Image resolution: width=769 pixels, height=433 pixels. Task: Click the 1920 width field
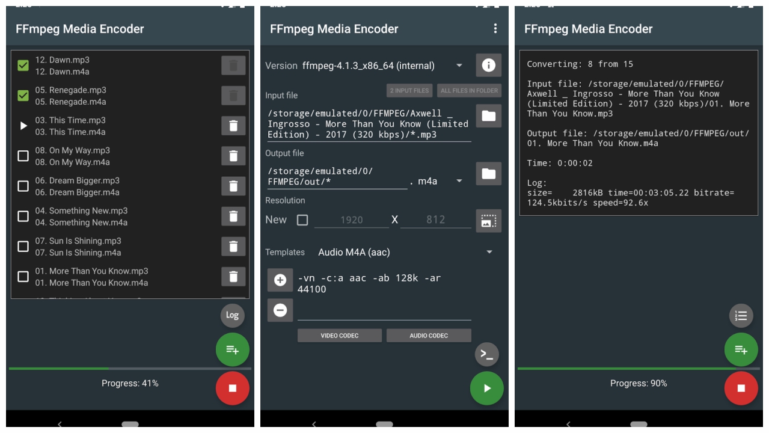coord(352,220)
